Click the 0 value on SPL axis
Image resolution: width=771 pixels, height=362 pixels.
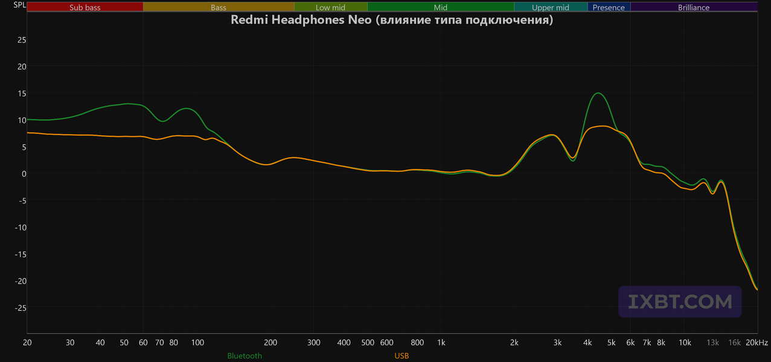24,174
